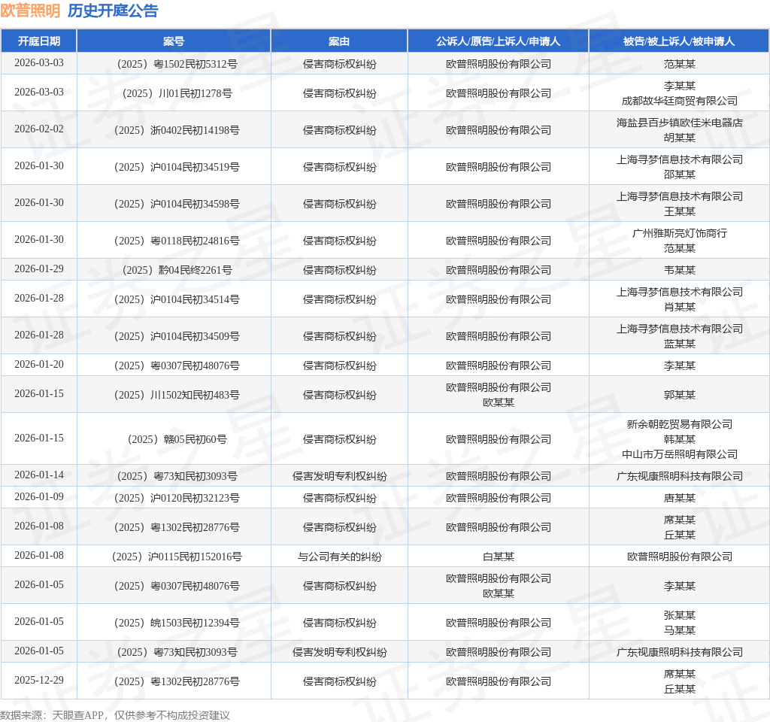Click the date 2026-02-02
Viewport: 770px width, 722px height.
(39, 129)
